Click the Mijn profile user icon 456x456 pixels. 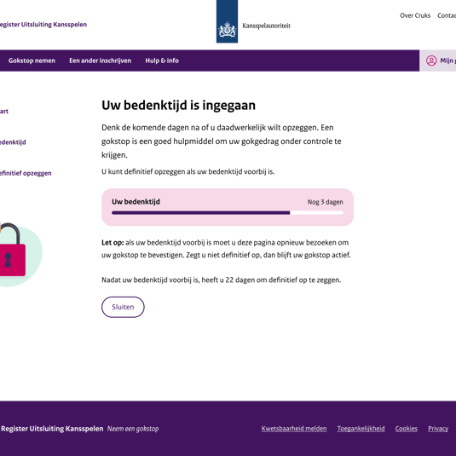click(x=431, y=61)
